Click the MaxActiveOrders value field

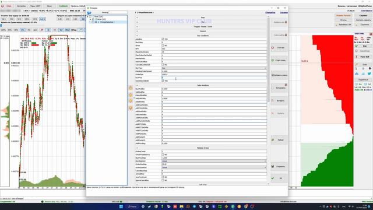click(214, 52)
